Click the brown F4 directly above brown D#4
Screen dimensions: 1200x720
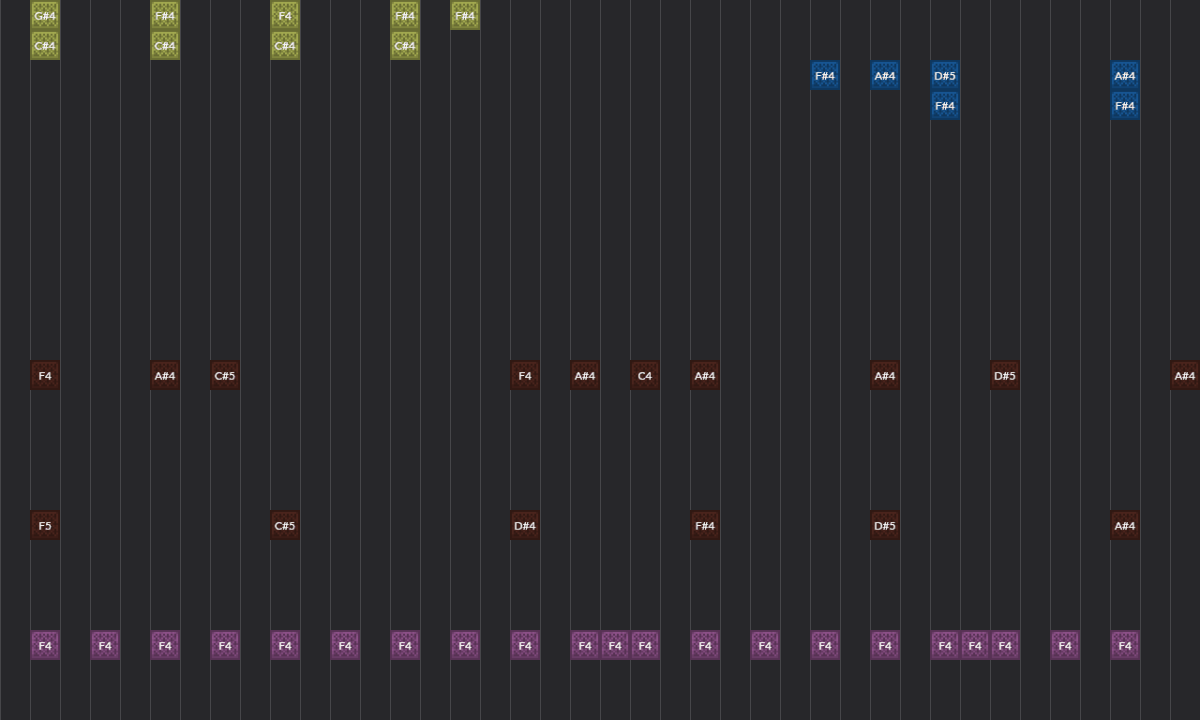pos(525,375)
